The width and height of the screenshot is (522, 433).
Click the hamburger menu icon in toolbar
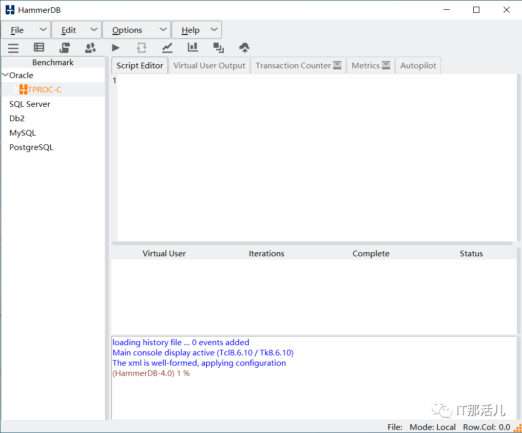pyautogui.click(x=13, y=48)
